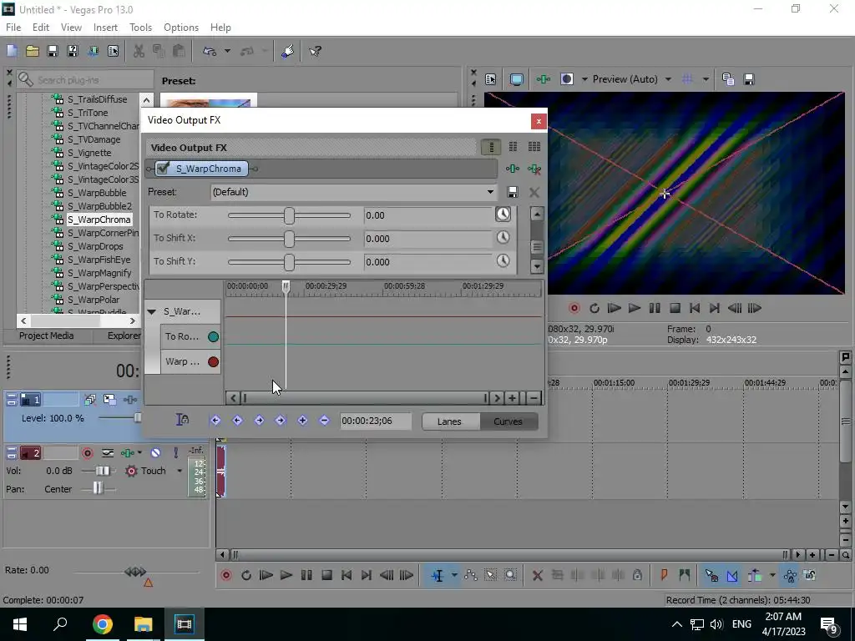855x641 pixels.
Task: Open the Edit menu
Action: 40,28
